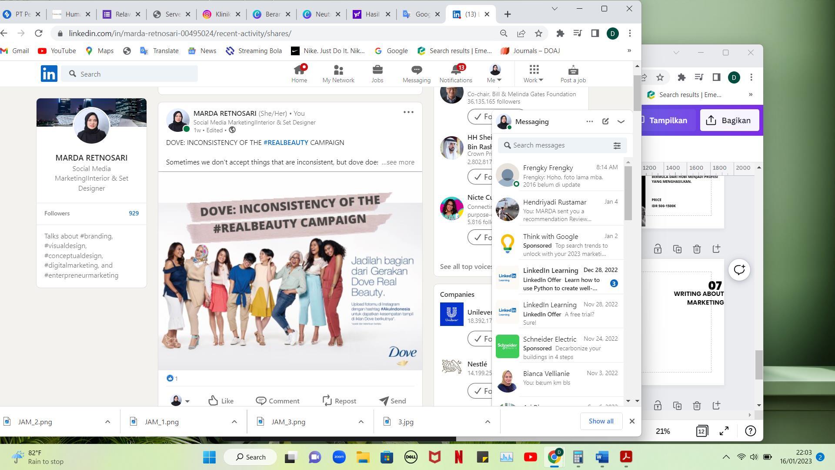The height and width of the screenshot is (470, 835).
Task: Open the post's three-dot options menu
Action: (x=408, y=112)
